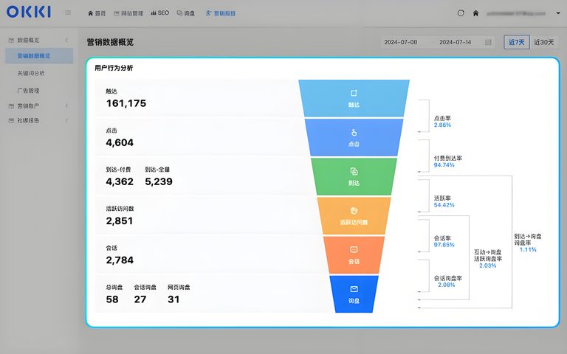The image size is (567, 354).
Task: Click the refresh circle icon in header
Action: pos(461,13)
